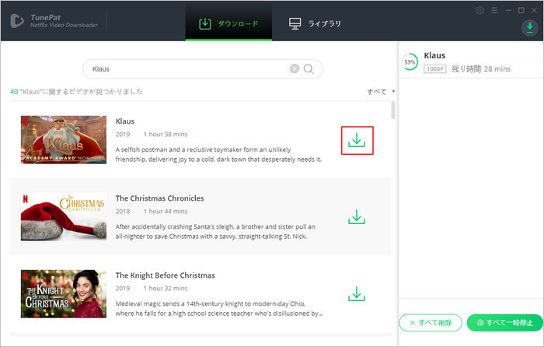Click Klaus title in download queue
This screenshot has height=347, width=544.
434,55
